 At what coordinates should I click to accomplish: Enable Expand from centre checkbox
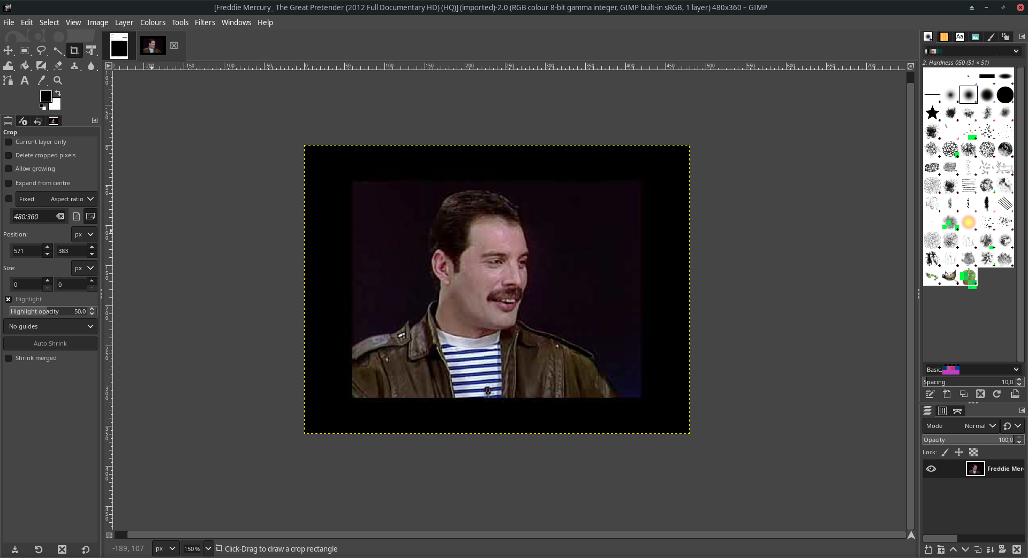9,184
